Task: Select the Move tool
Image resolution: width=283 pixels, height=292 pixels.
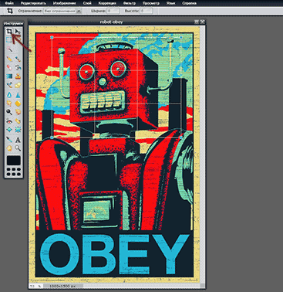Action: pos(18,32)
